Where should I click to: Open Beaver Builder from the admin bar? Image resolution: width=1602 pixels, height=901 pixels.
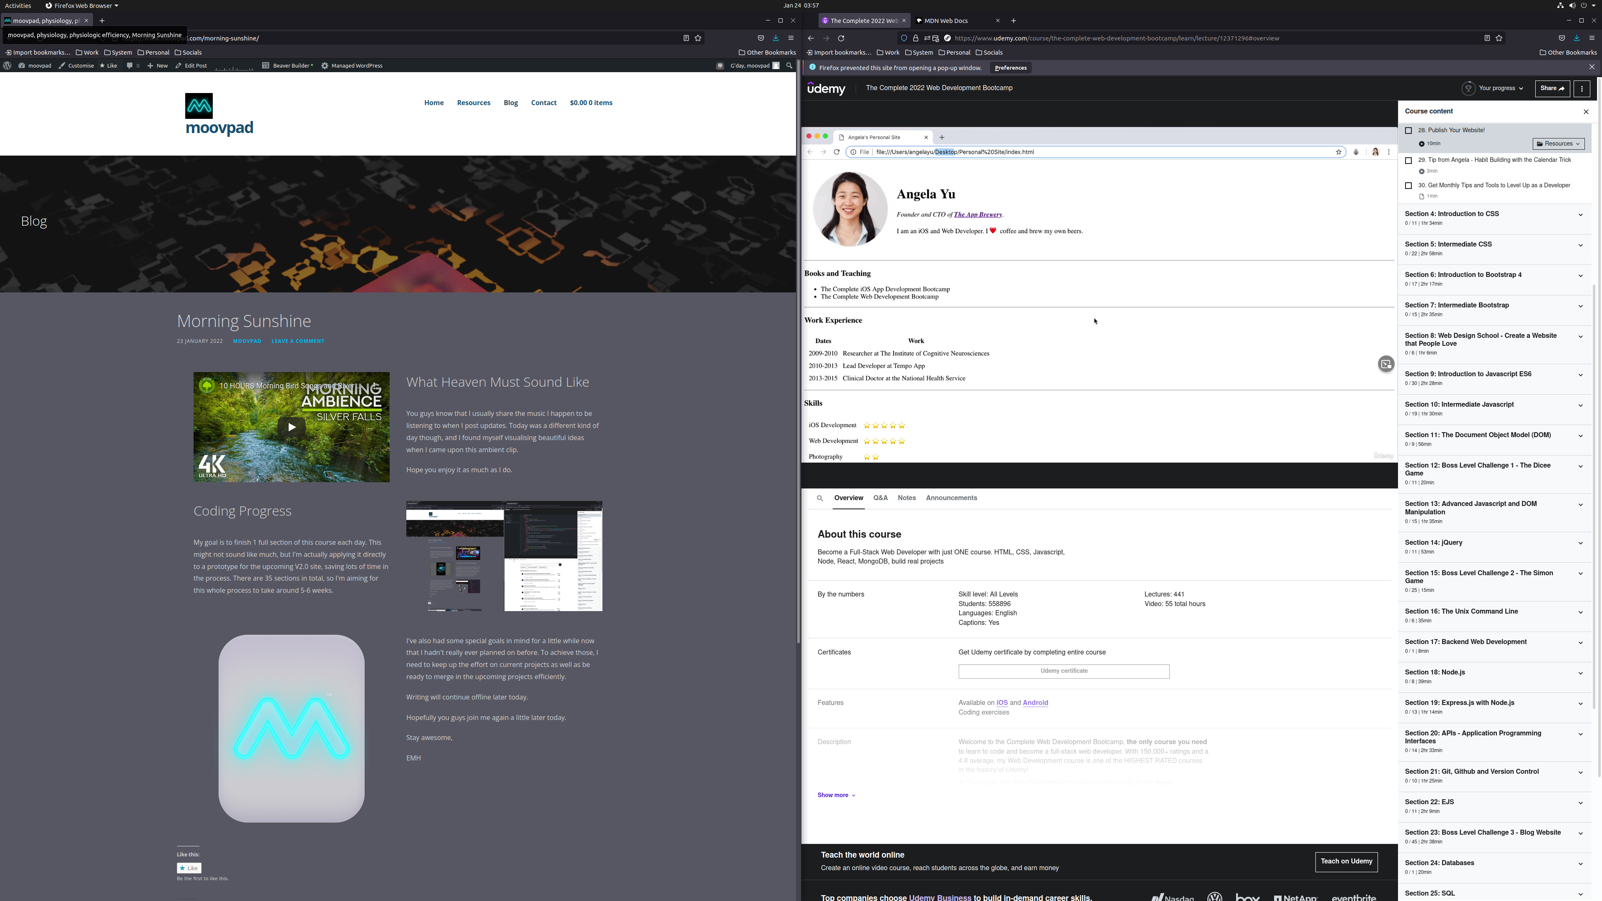[287, 65]
